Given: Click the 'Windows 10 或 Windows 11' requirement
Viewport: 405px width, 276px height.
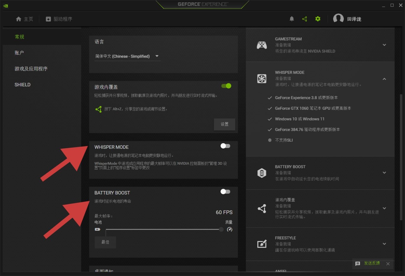Looking at the screenshot, I should [x=300, y=119].
